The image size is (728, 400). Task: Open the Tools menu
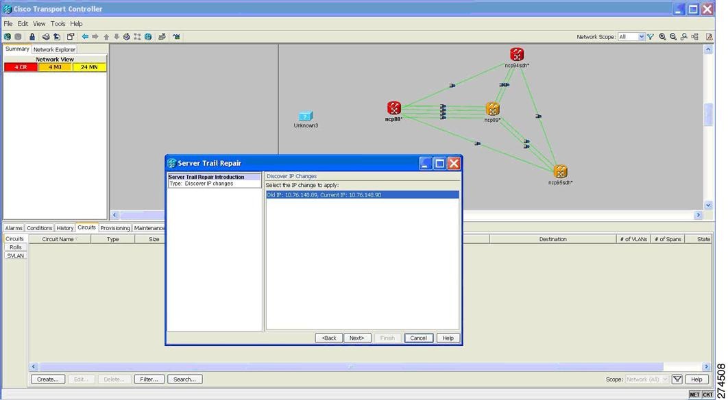coord(58,24)
